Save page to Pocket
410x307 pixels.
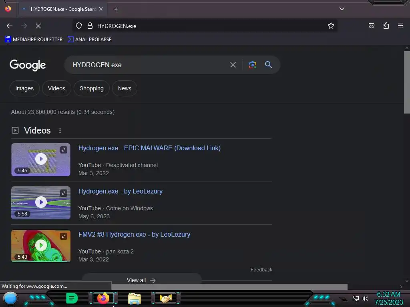click(x=371, y=26)
